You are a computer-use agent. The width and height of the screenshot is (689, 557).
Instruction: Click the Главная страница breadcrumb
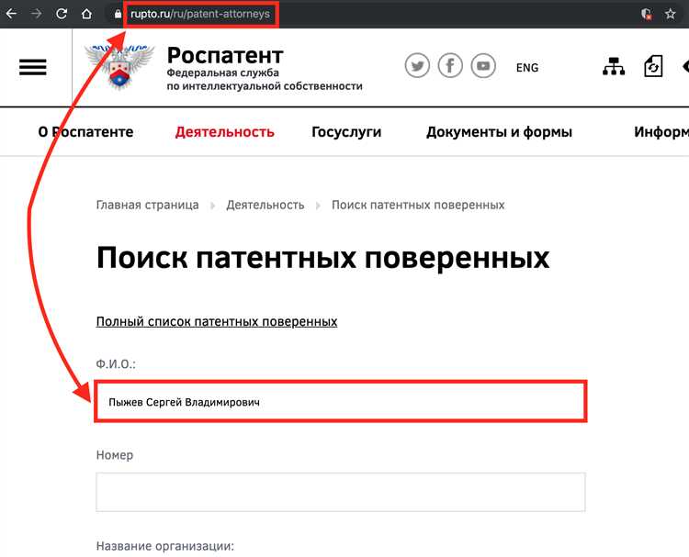coord(147,205)
